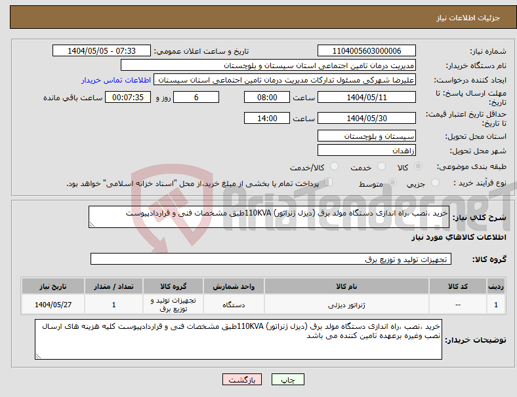Select the جزیی purchase type radio
The image size is (517, 397).
435,183
